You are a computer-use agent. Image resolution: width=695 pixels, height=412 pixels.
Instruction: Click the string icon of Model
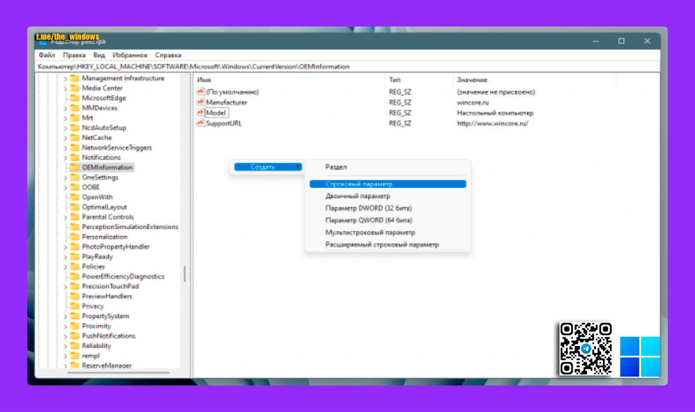click(201, 113)
